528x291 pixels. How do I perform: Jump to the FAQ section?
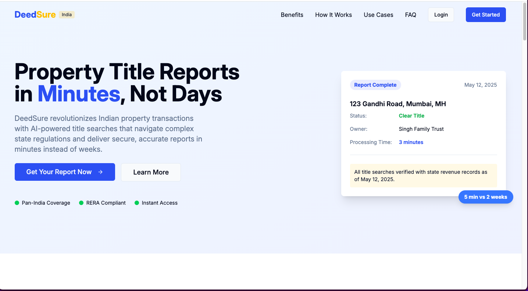pyautogui.click(x=411, y=15)
